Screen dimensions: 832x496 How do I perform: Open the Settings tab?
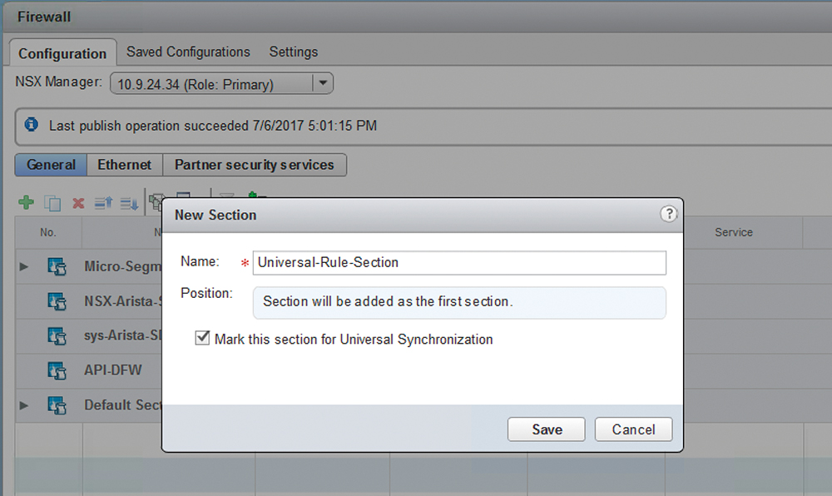pyautogui.click(x=294, y=52)
